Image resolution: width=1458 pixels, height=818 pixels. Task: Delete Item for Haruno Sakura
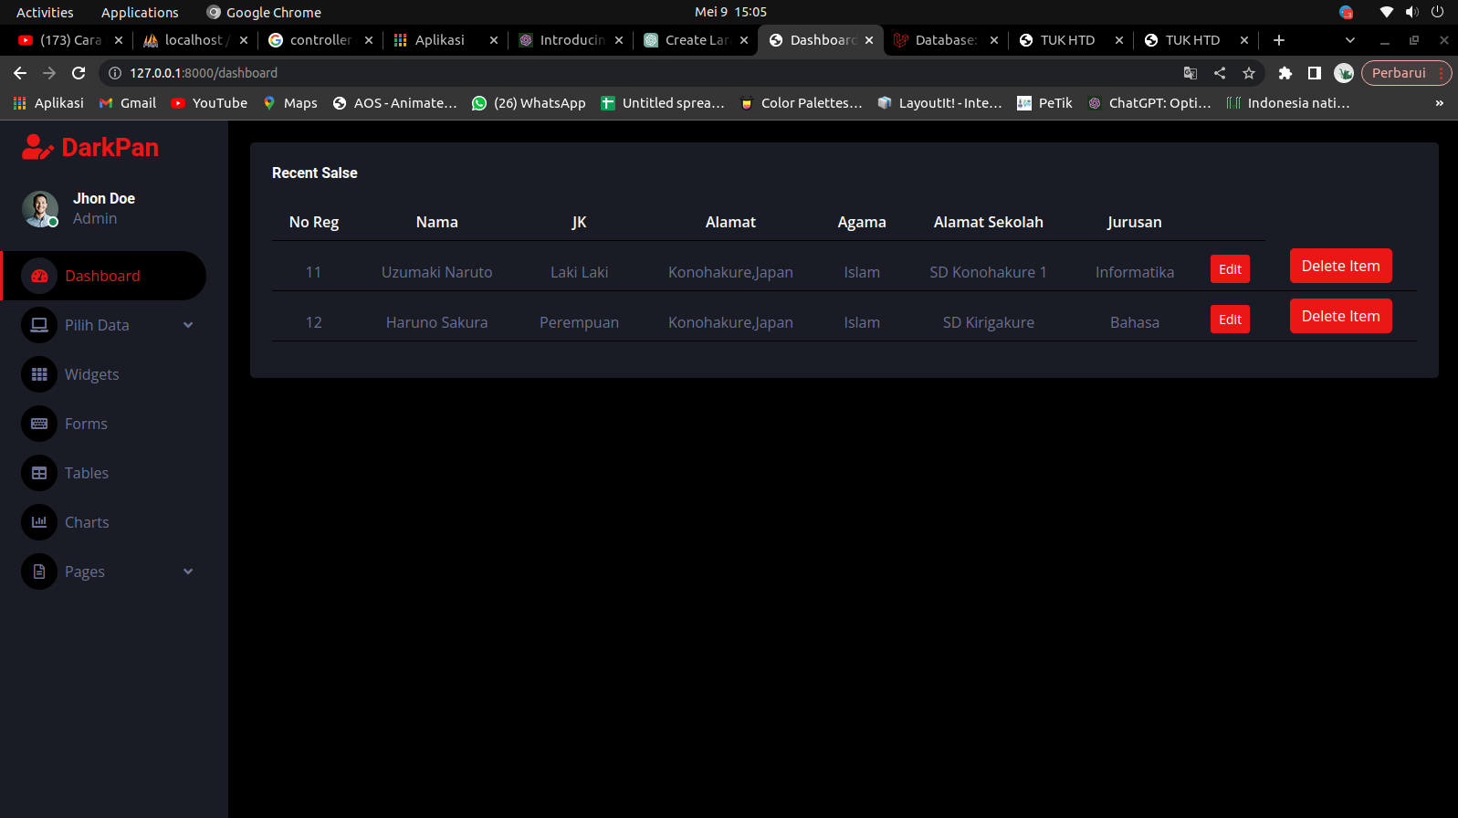(x=1340, y=316)
